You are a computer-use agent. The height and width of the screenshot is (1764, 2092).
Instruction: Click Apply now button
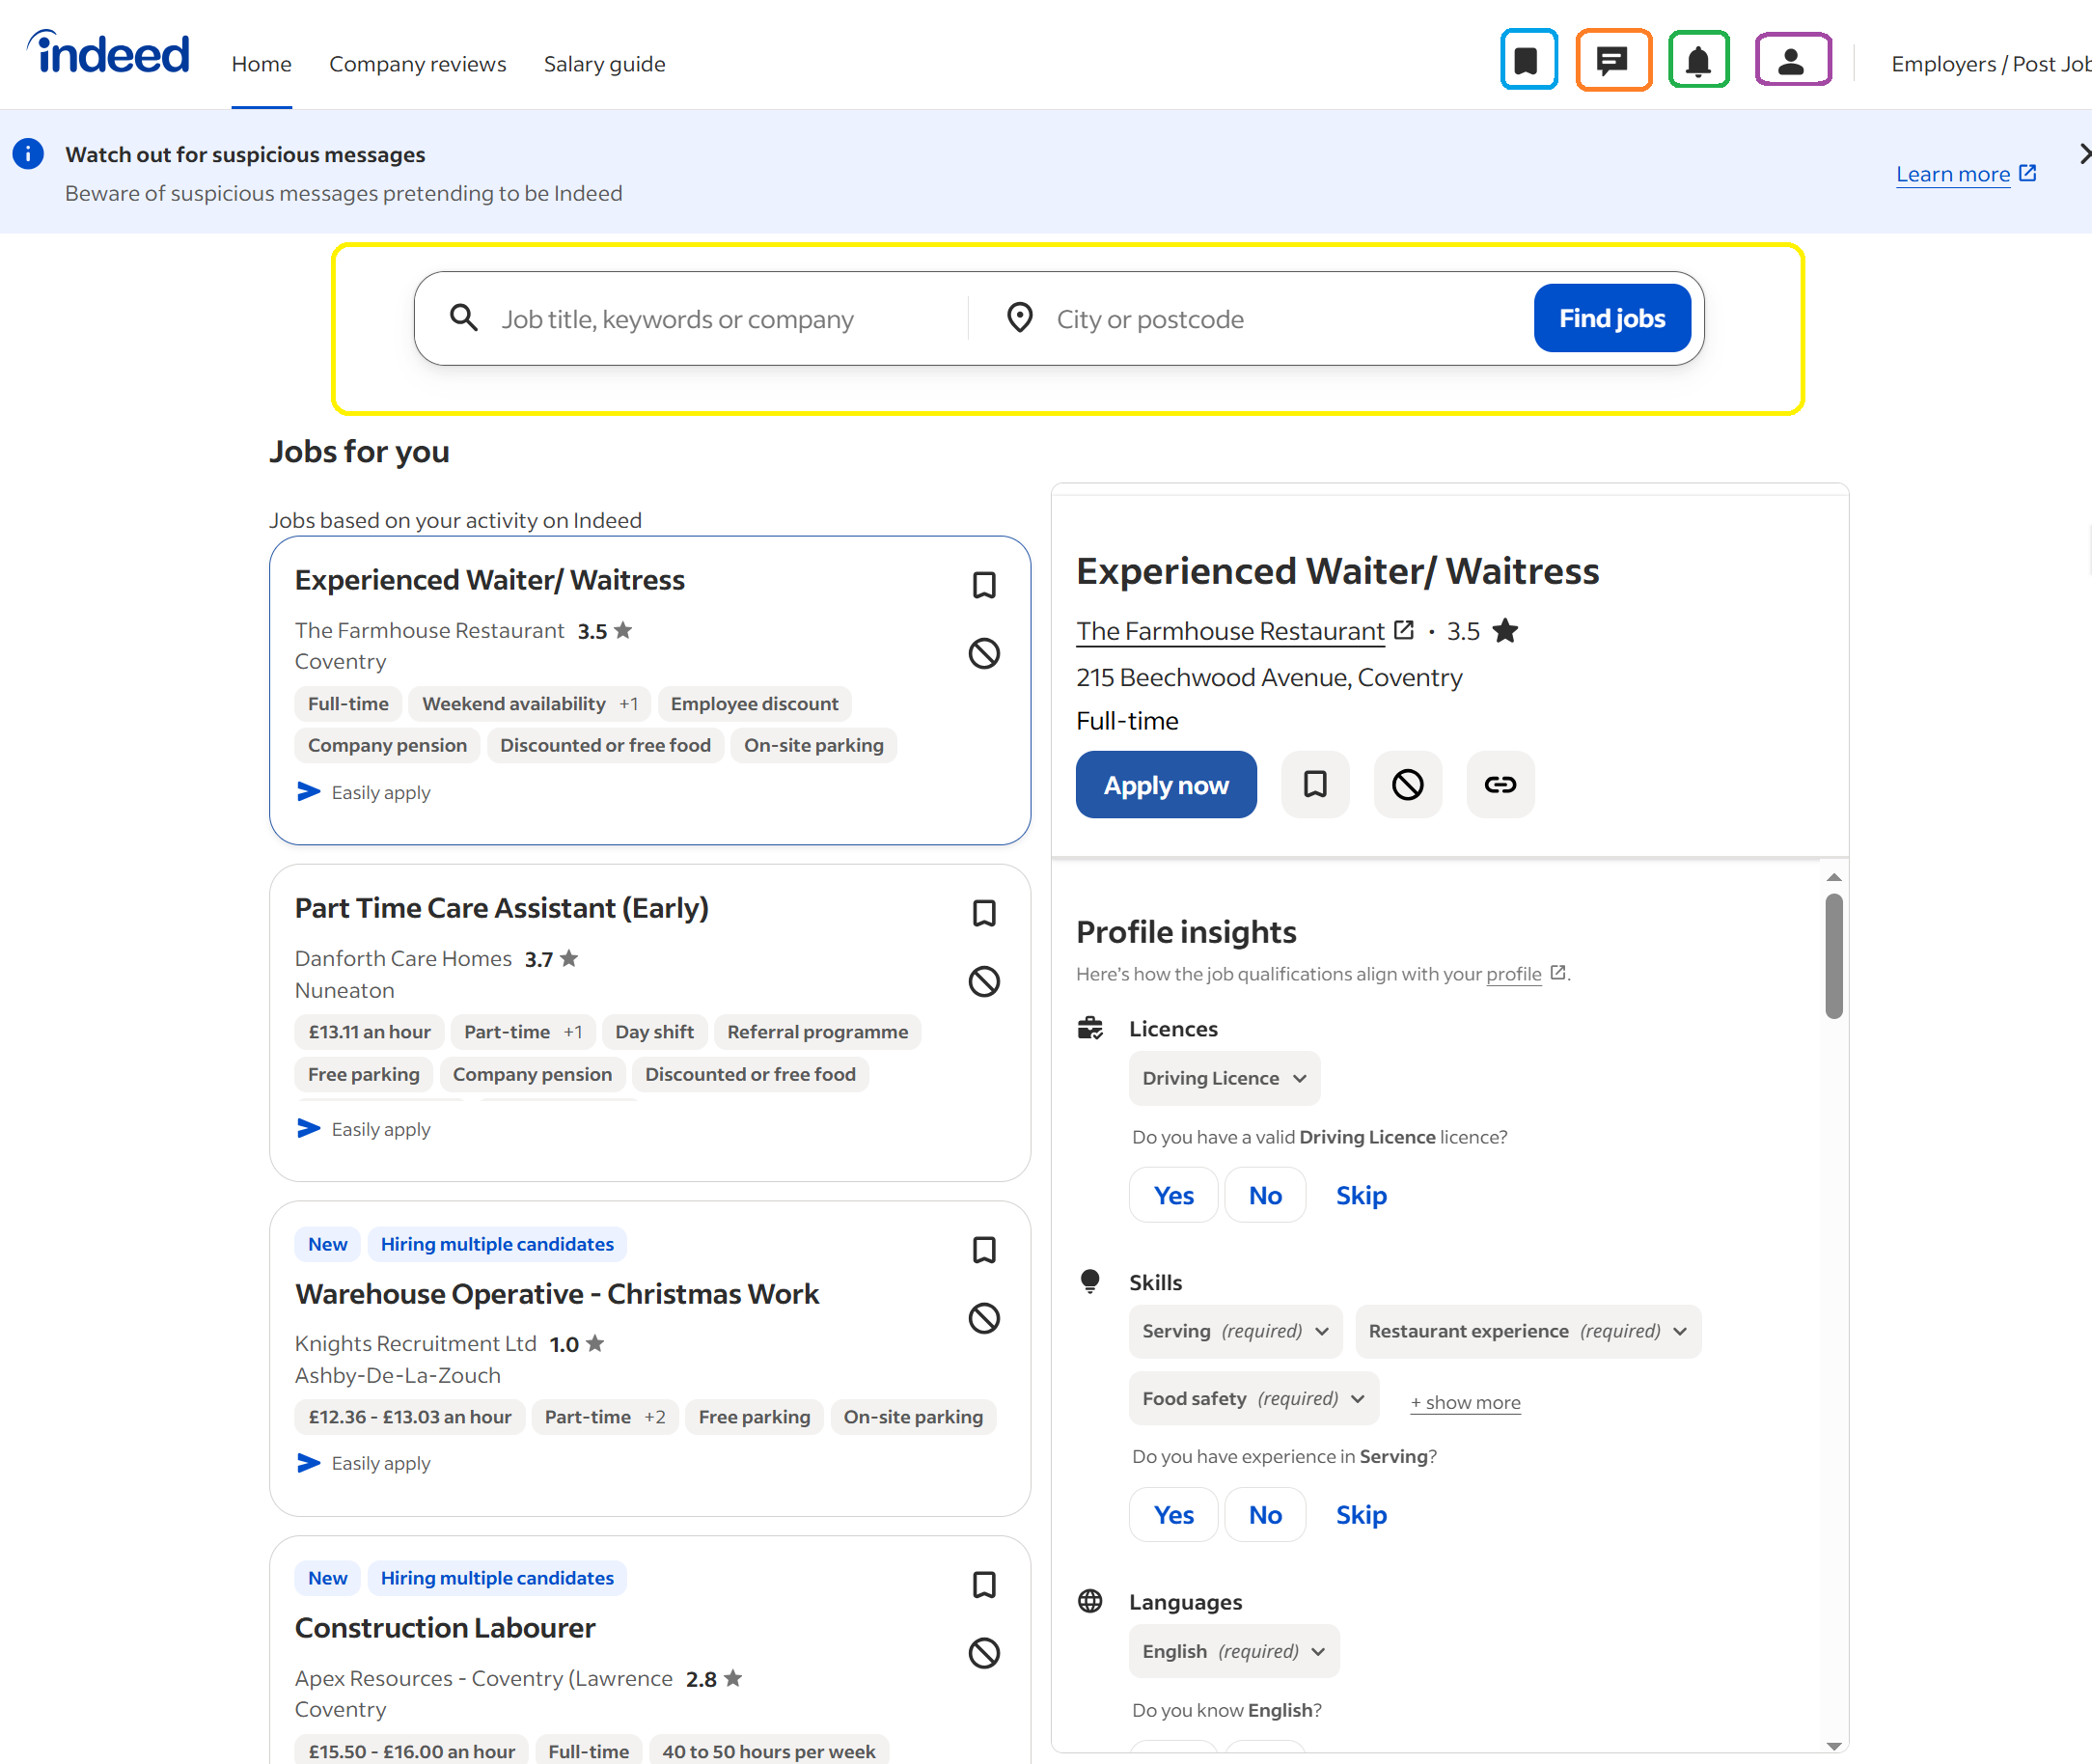(1166, 785)
